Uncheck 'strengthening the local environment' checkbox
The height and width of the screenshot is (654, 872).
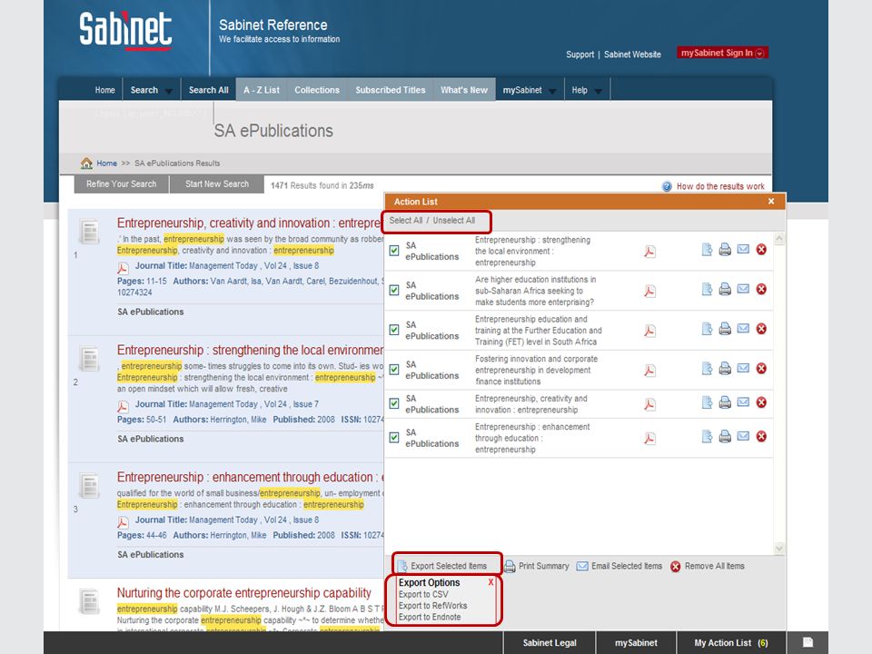394,251
